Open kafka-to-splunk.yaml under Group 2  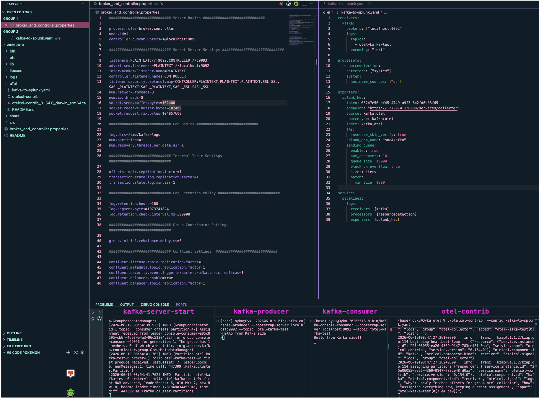tap(34, 38)
